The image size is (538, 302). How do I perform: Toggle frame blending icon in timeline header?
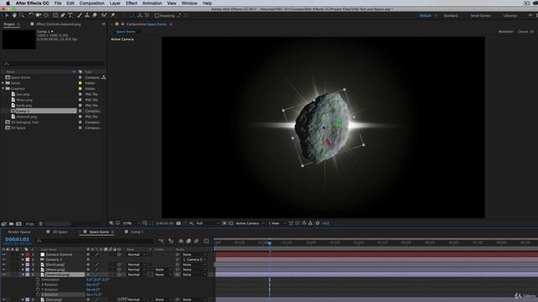tap(188, 241)
